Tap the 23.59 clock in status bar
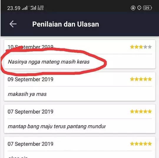The image size is (159, 158). coord(14,8)
